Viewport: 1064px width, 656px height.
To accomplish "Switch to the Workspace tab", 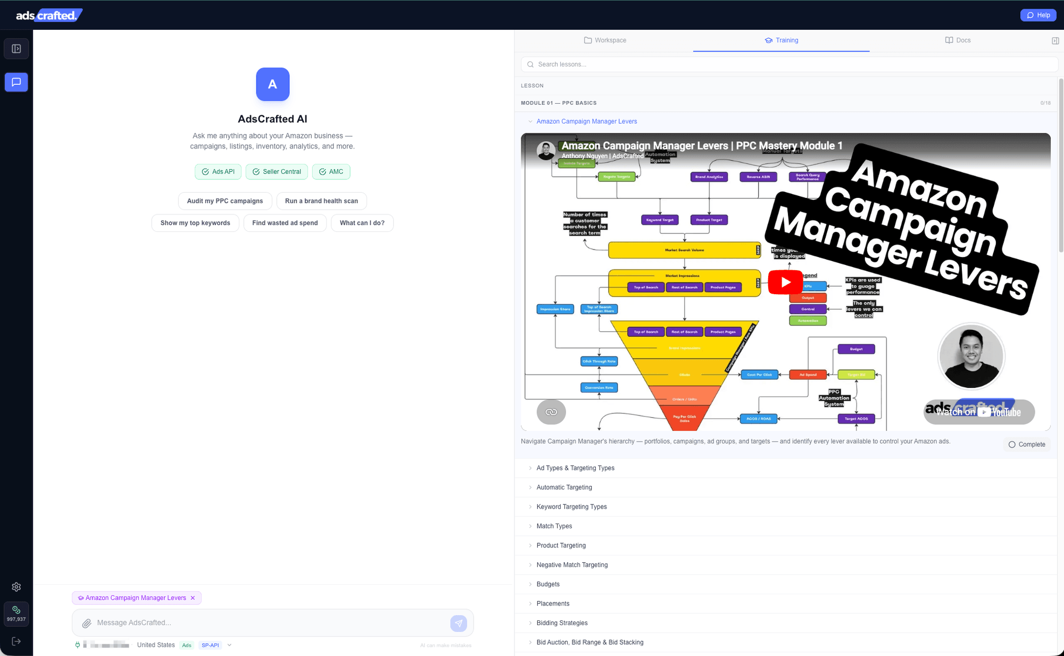I will [605, 40].
